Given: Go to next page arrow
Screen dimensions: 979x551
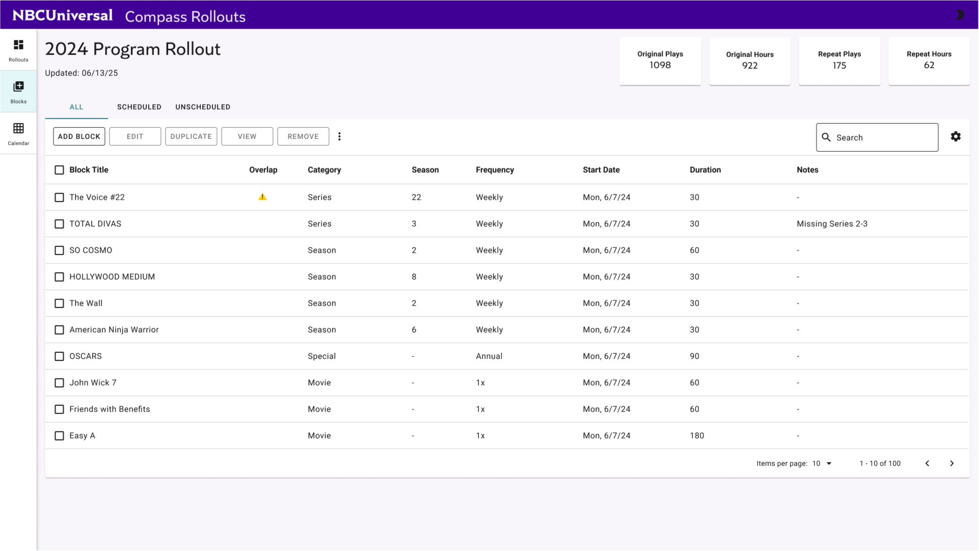Looking at the screenshot, I should pos(951,463).
